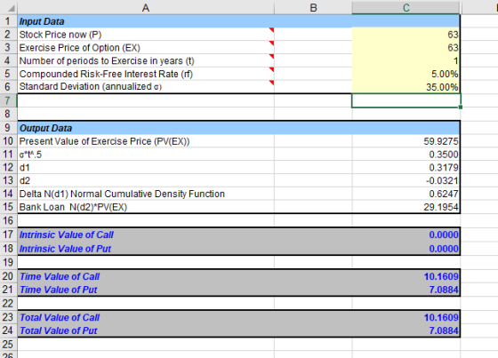The height and width of the screenshot is (358, 498).
Task: Select row 1 header
Action: pyautogui.click(x=8, y=21)
